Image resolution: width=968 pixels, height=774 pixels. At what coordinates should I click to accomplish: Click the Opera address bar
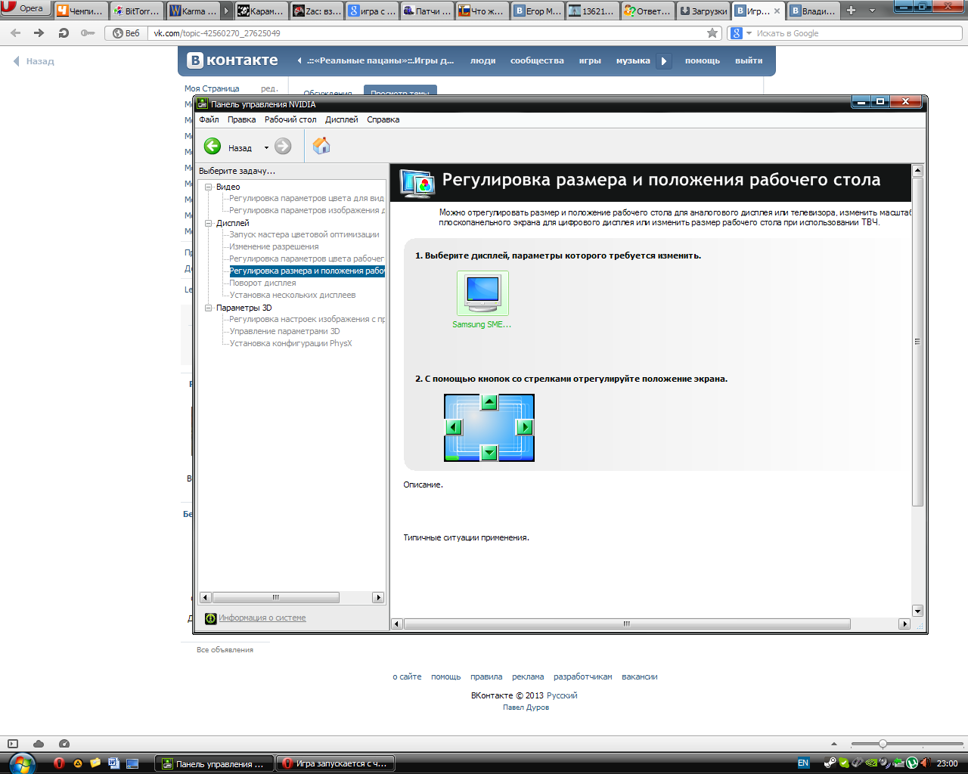click(427, 33)
